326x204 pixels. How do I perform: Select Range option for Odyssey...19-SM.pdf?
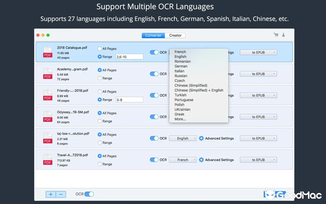100,121
